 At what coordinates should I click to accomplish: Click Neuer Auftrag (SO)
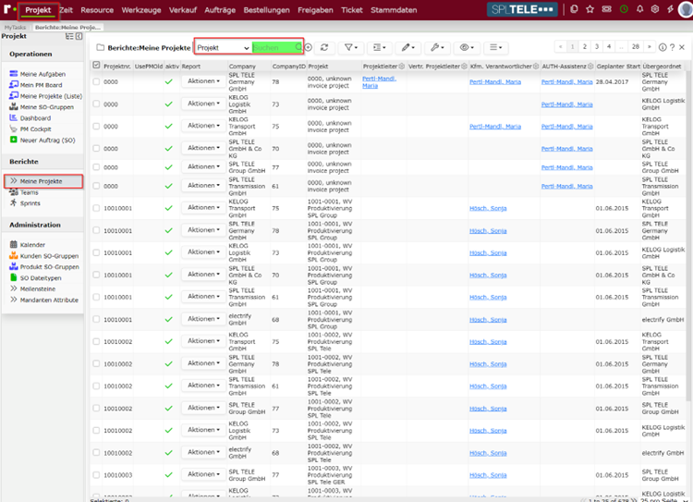(x=47, y=141)
